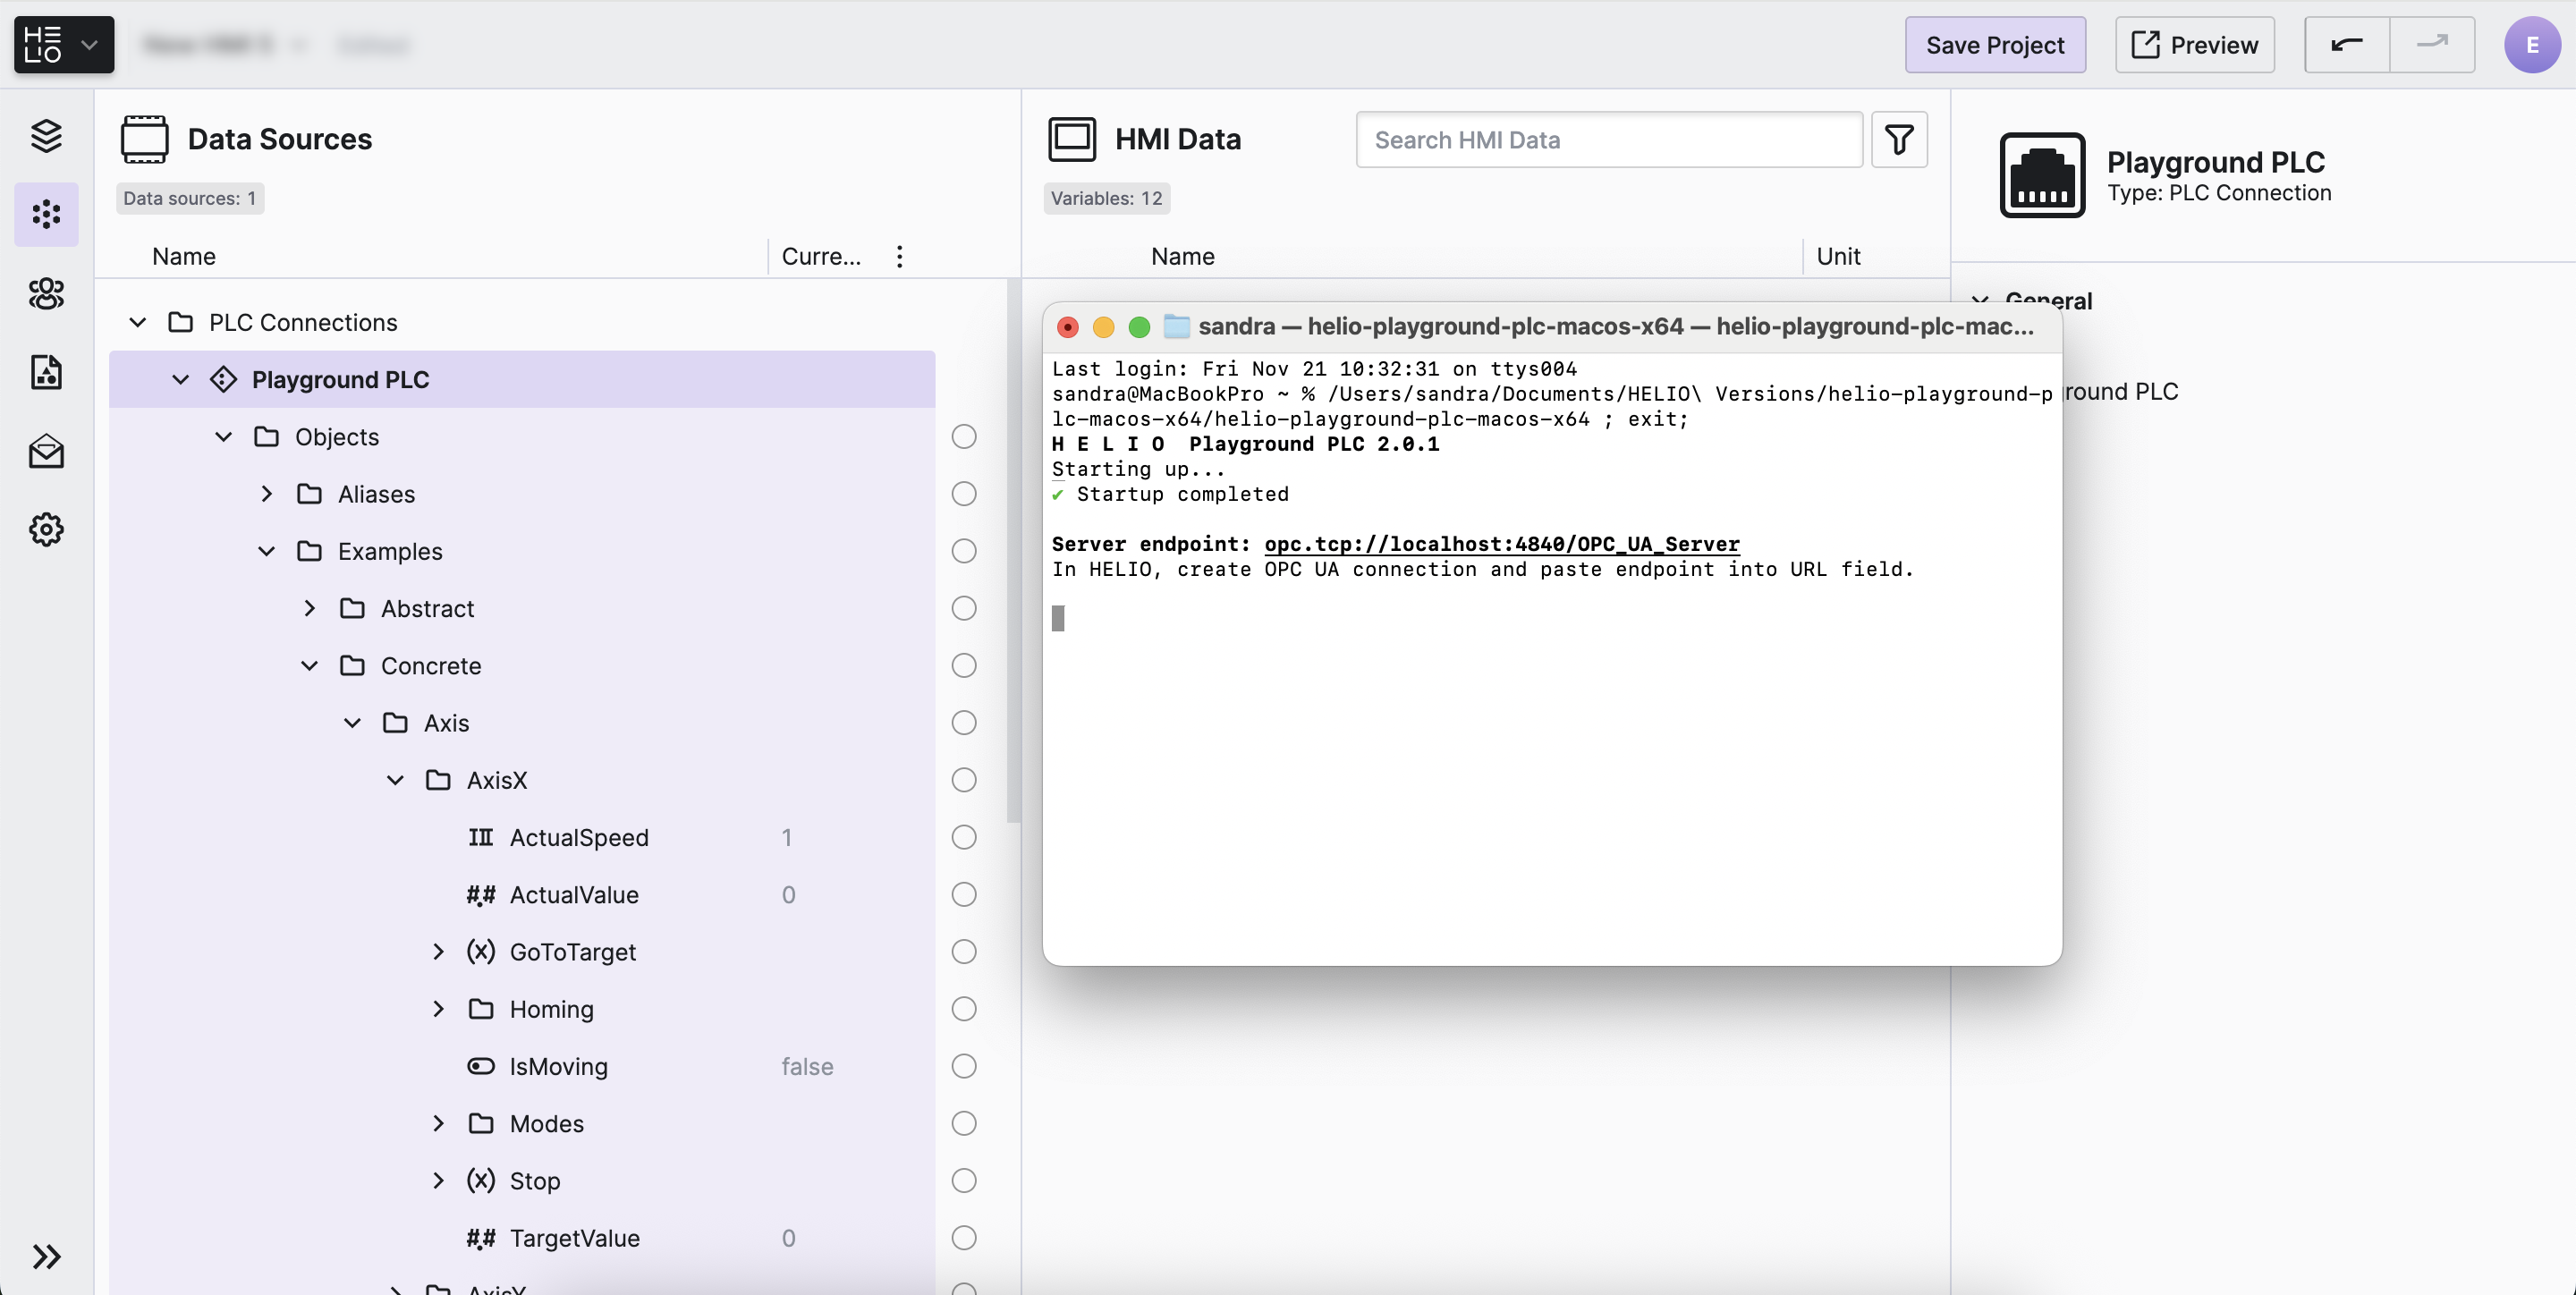Open the users group icon in sidebar
Image resolution: width=2576 pixels, height=1295 pixels.
tap(46, 293)
